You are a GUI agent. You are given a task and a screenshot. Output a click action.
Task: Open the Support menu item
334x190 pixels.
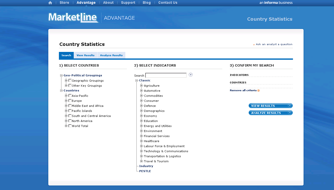click(128, 3)
